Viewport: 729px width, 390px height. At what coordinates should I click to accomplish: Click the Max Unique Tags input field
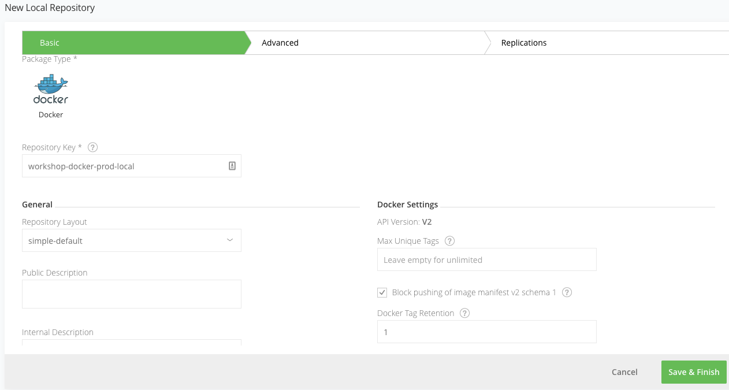tap(487, 259)
